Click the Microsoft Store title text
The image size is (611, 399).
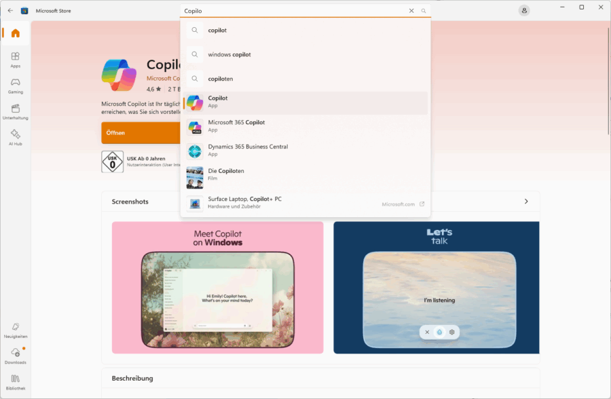tap(54, 11)
